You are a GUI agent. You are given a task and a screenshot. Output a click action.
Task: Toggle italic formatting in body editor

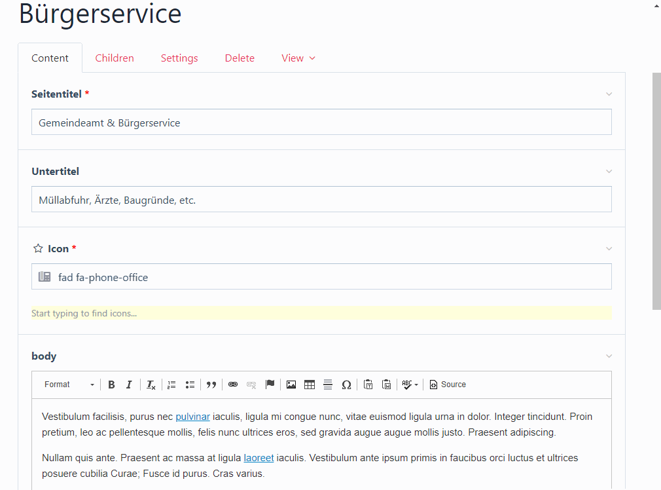click(x=129, y=385)
